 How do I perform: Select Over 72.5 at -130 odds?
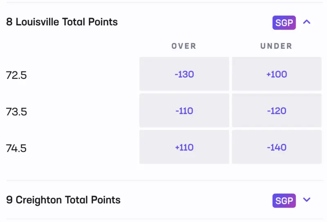184,74
